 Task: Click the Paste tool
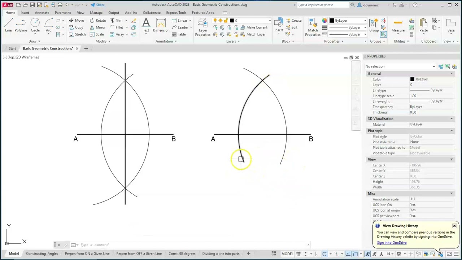tap(423, 25)
